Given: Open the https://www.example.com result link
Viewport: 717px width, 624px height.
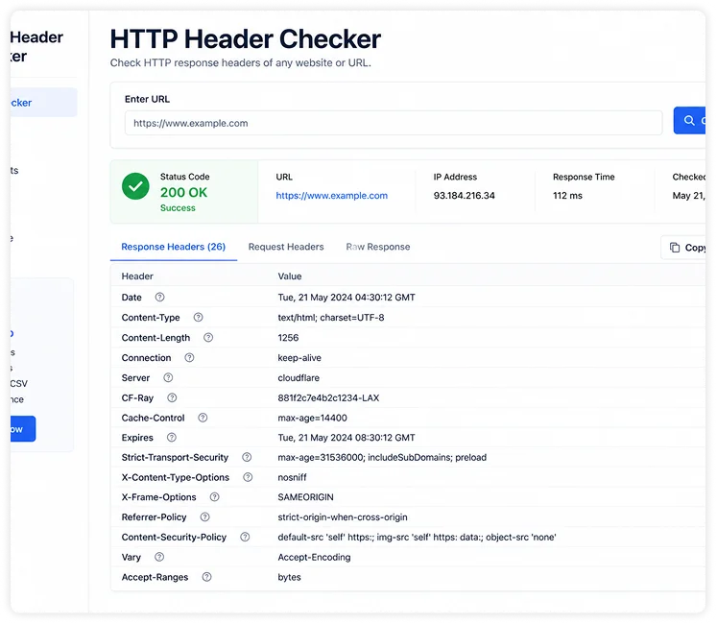Looking at the screenshot, I should click(x=331, y=195).
